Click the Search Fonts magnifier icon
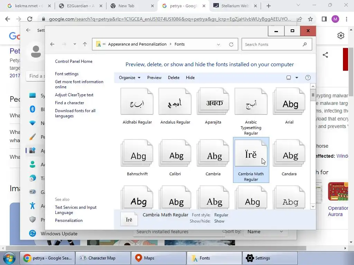The width and height of the screenshot is (354, 265). [x=305, y=44]
